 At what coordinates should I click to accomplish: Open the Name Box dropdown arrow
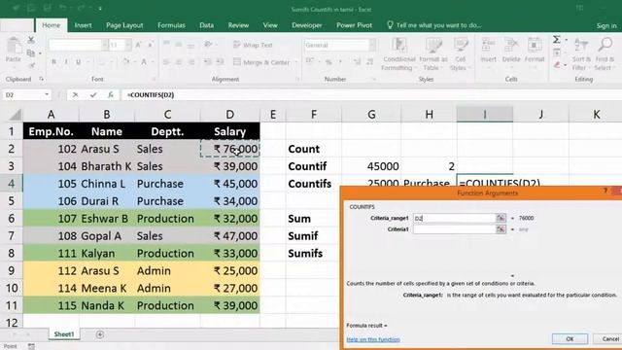click(47, 95)
